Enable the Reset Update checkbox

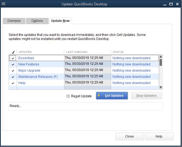tap(68, 96)
